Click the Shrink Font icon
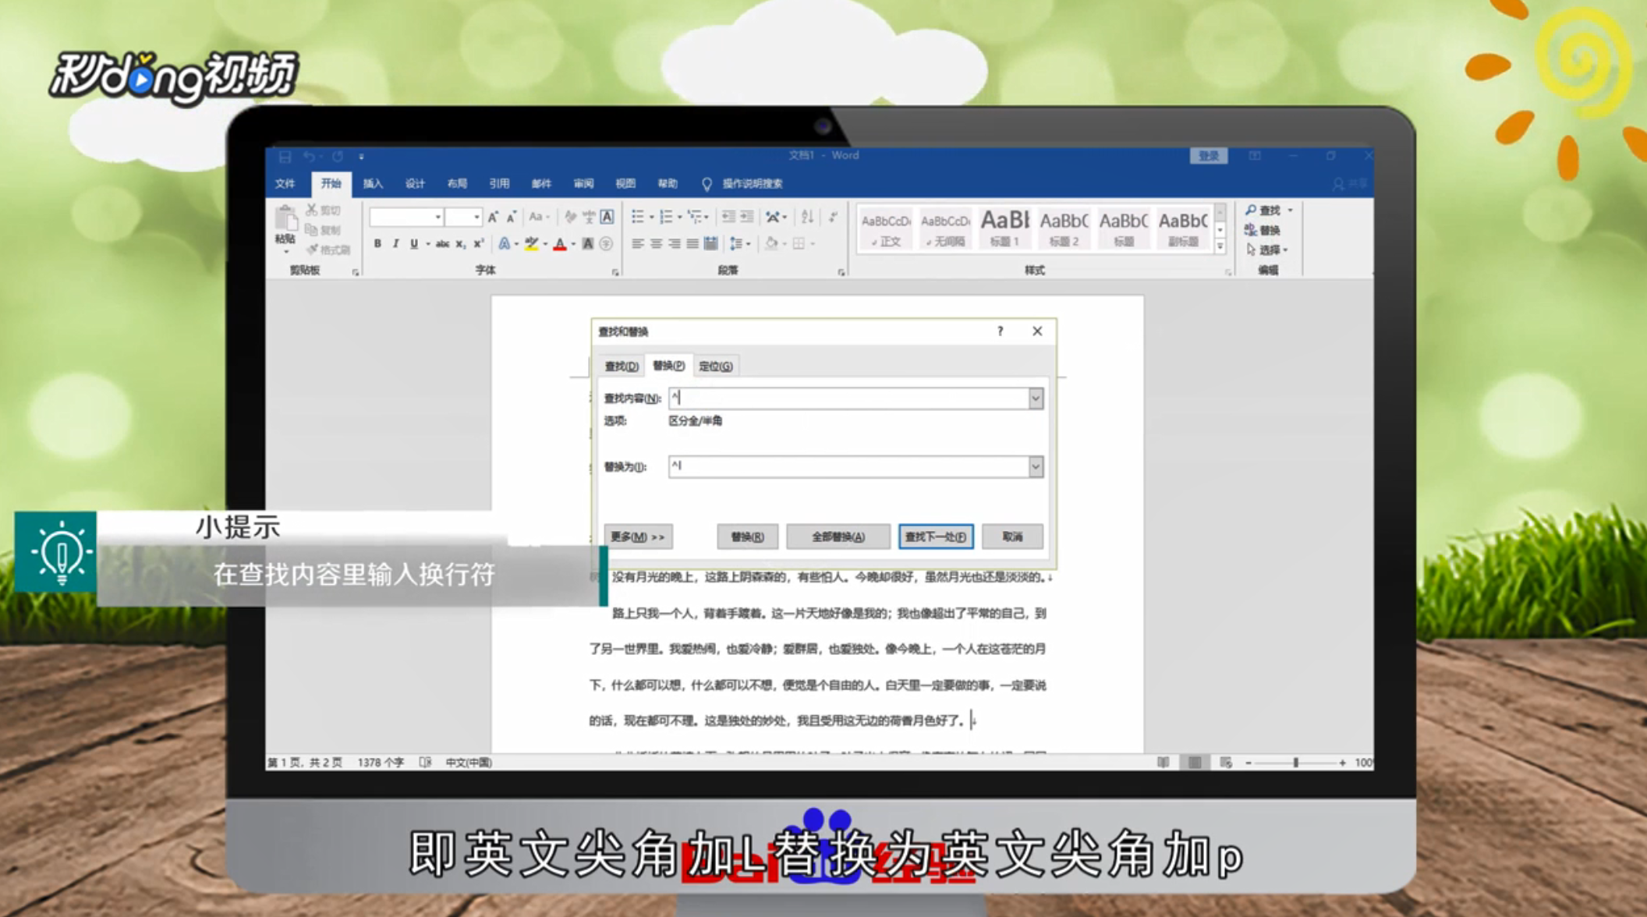The height and width of the screenshot is (917, 1647). tap(512, 217)
